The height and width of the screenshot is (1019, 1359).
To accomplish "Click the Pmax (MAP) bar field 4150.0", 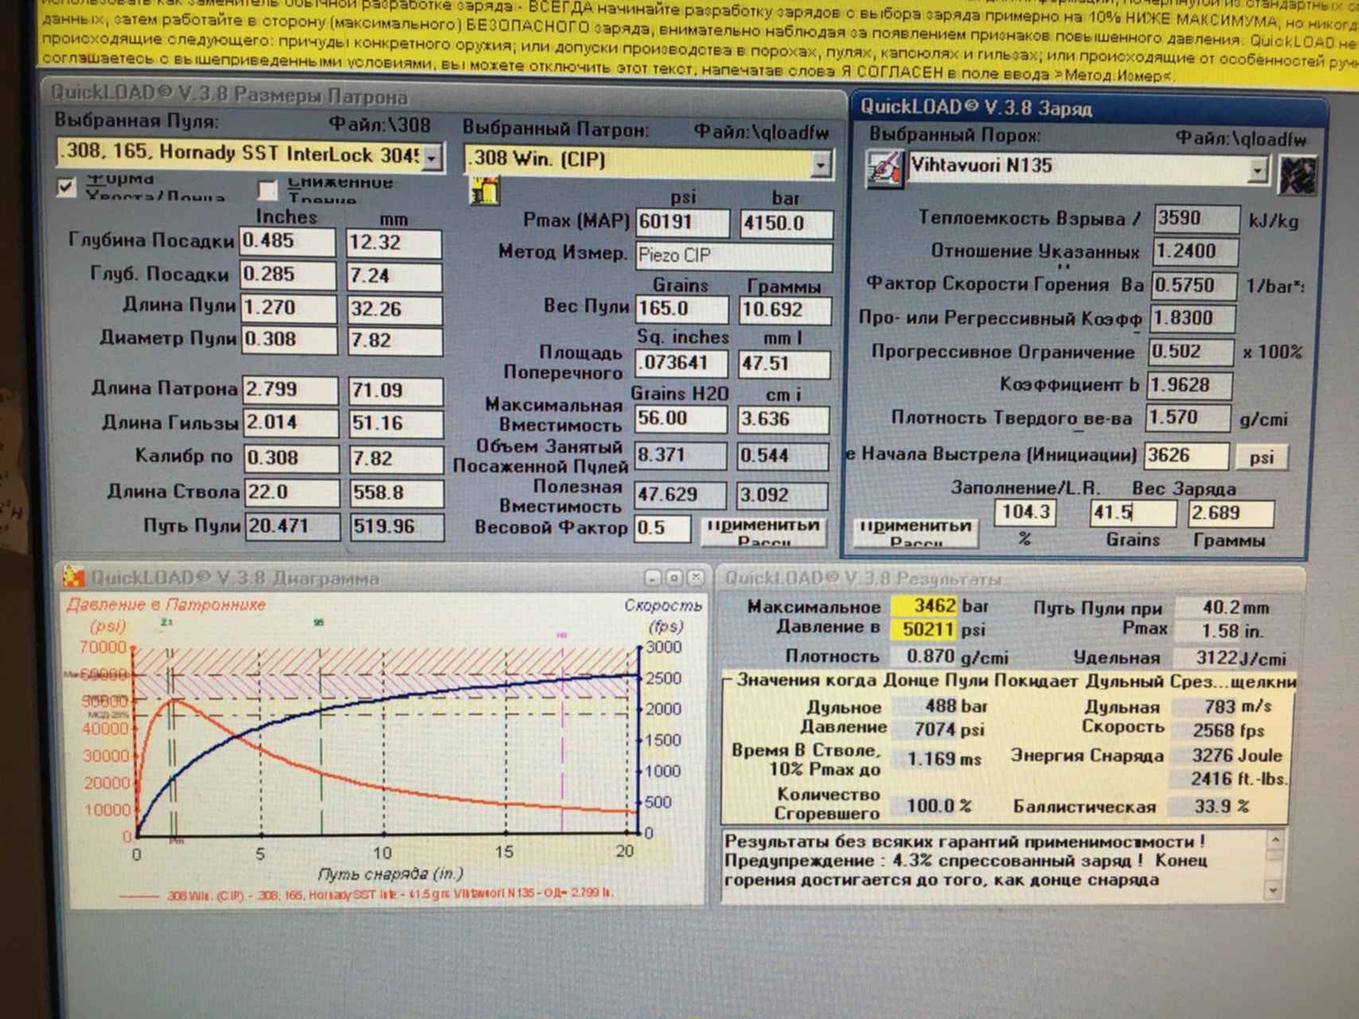I will coord(787,224).
